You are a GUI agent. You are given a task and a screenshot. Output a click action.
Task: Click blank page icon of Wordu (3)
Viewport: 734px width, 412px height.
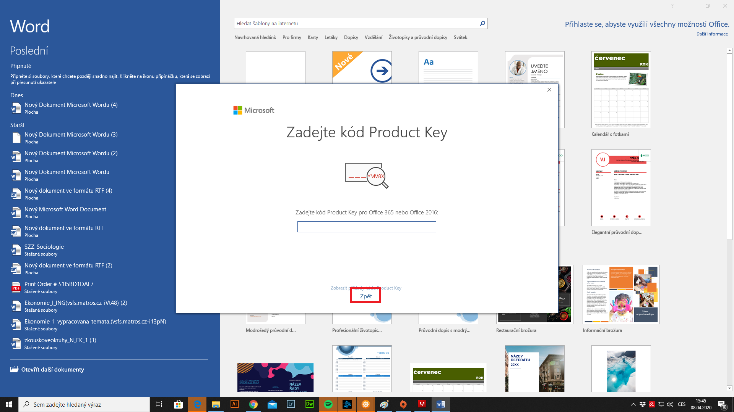16,138
